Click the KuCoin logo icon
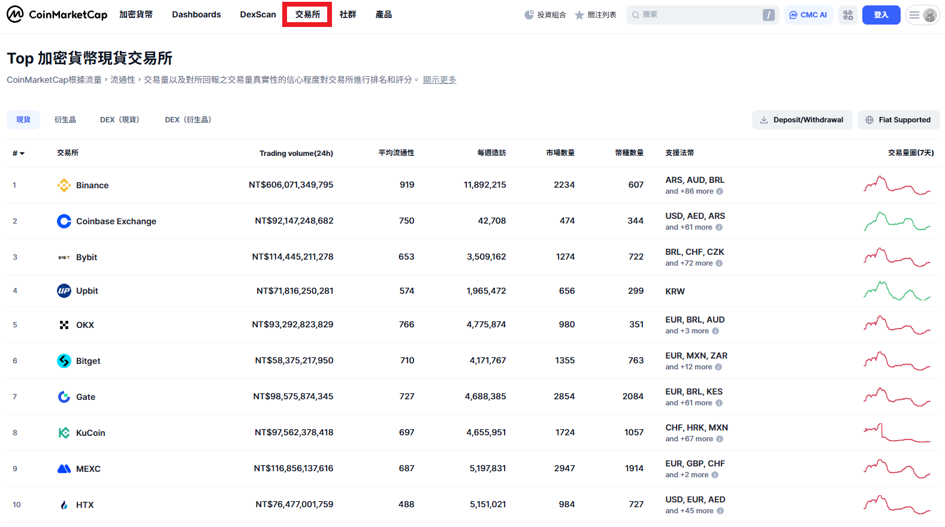Viewport: 945px width, 527px height. (x=64, y=433)
